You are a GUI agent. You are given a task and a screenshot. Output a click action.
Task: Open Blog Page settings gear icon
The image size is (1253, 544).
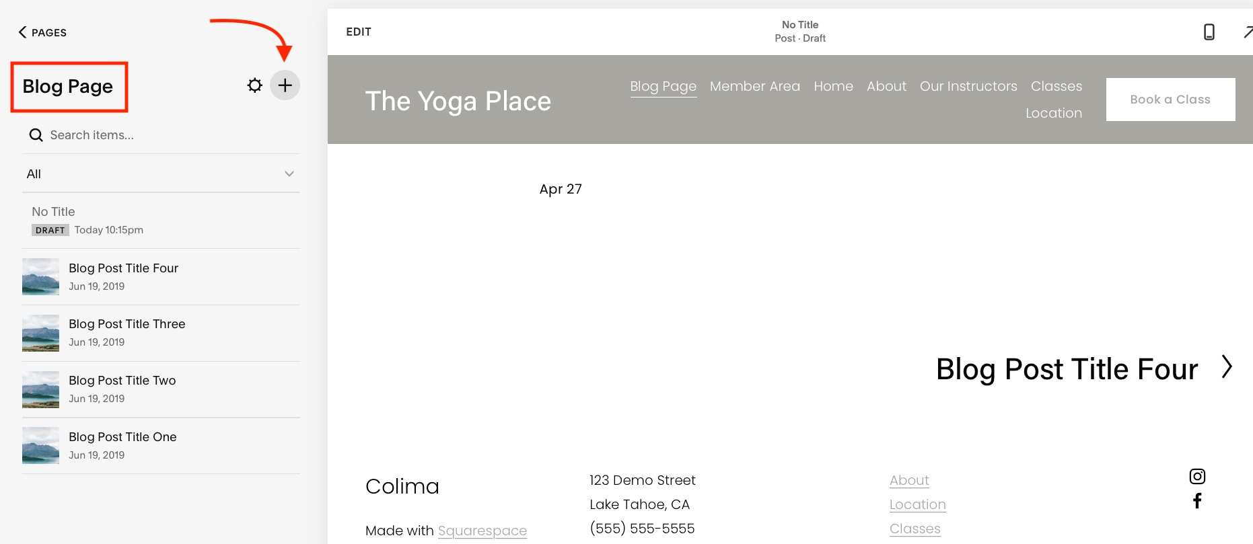pyautogui.click(x=254, y=85)
